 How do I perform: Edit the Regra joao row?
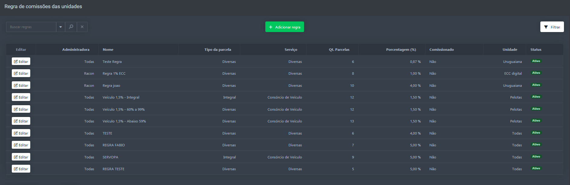coord(21,85)
